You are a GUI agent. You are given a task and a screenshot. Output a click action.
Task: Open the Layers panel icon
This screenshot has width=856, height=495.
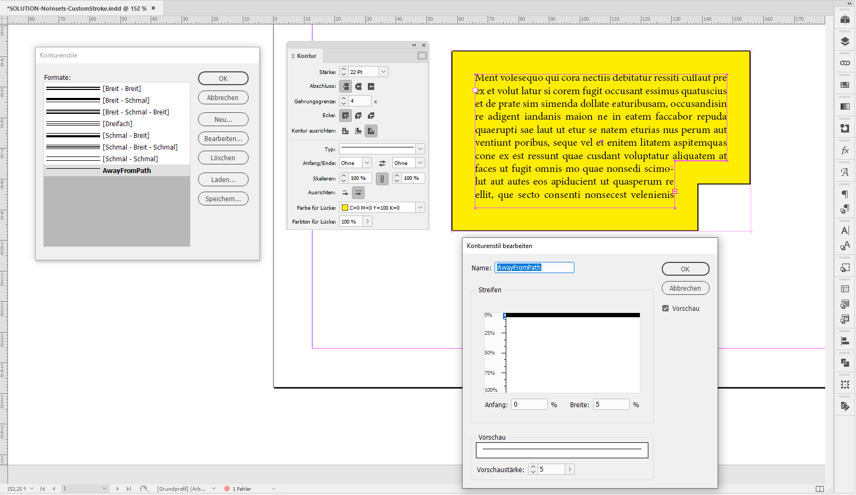coord(845,41)
